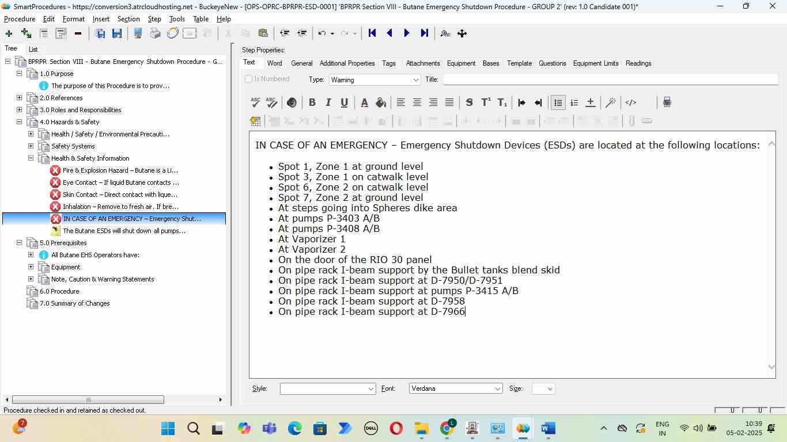Insert plus-minus symbol
787x442 pixels.
[591, 102]
